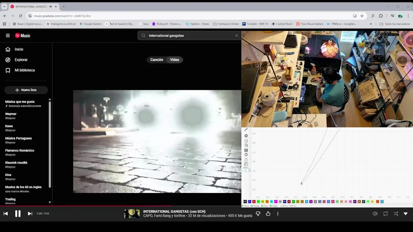Open the circular array tool
This screenshot has width=413, height=232.
point(246,155)
